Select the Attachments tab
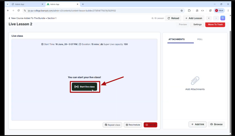This screenshot has width=235, height=136. click(x=176, y=39)
